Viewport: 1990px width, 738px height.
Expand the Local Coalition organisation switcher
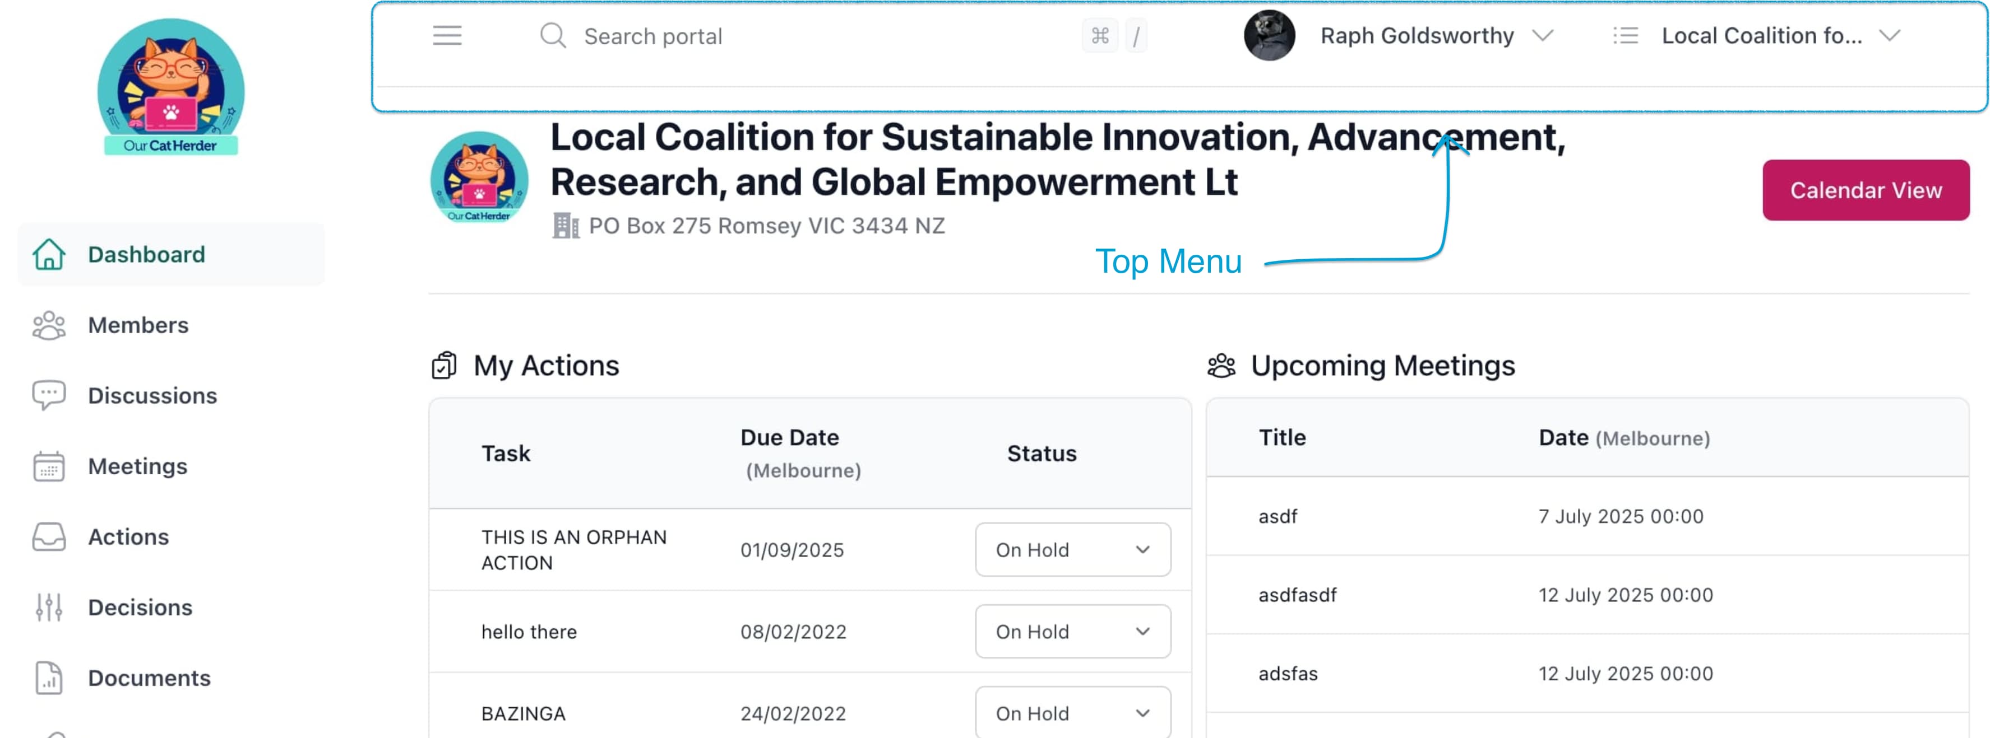(x=1890, y=35)
